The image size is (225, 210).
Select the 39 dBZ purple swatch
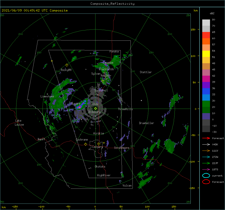[206, 85]
